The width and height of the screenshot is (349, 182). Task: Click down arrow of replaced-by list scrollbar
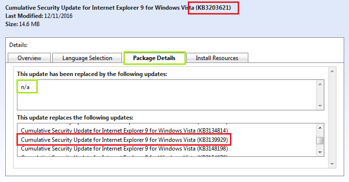tap(320, 106)
